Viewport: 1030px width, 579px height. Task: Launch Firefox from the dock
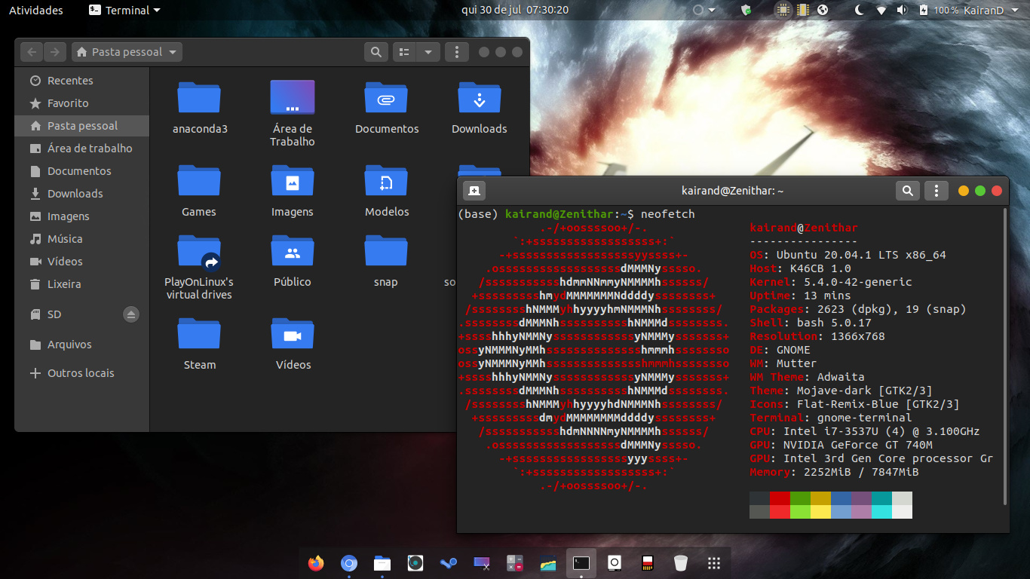point(316,563)
